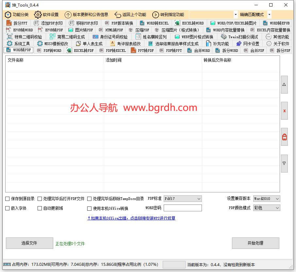The height and width of the screenshot is (272, 296).
Task: Move item up with triangle button
Action: (284, 84)
